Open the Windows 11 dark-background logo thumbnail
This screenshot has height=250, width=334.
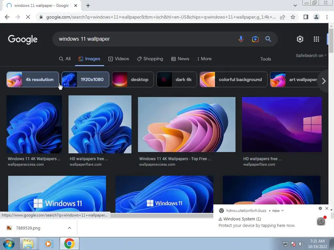(164, 194)
